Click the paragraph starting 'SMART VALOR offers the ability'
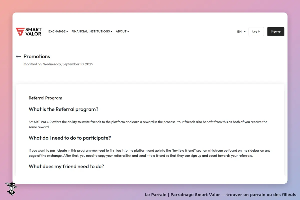300x200 pixels. pos(148,124)
